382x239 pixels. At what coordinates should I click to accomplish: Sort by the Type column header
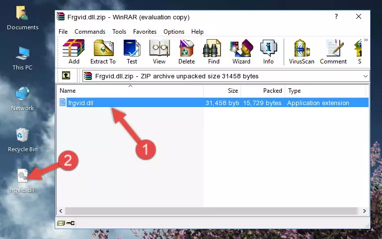[325, 91]
